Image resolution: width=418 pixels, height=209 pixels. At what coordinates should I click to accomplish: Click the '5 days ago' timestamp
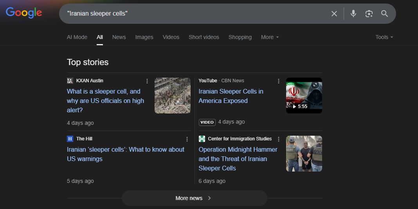tap(80, 181)
